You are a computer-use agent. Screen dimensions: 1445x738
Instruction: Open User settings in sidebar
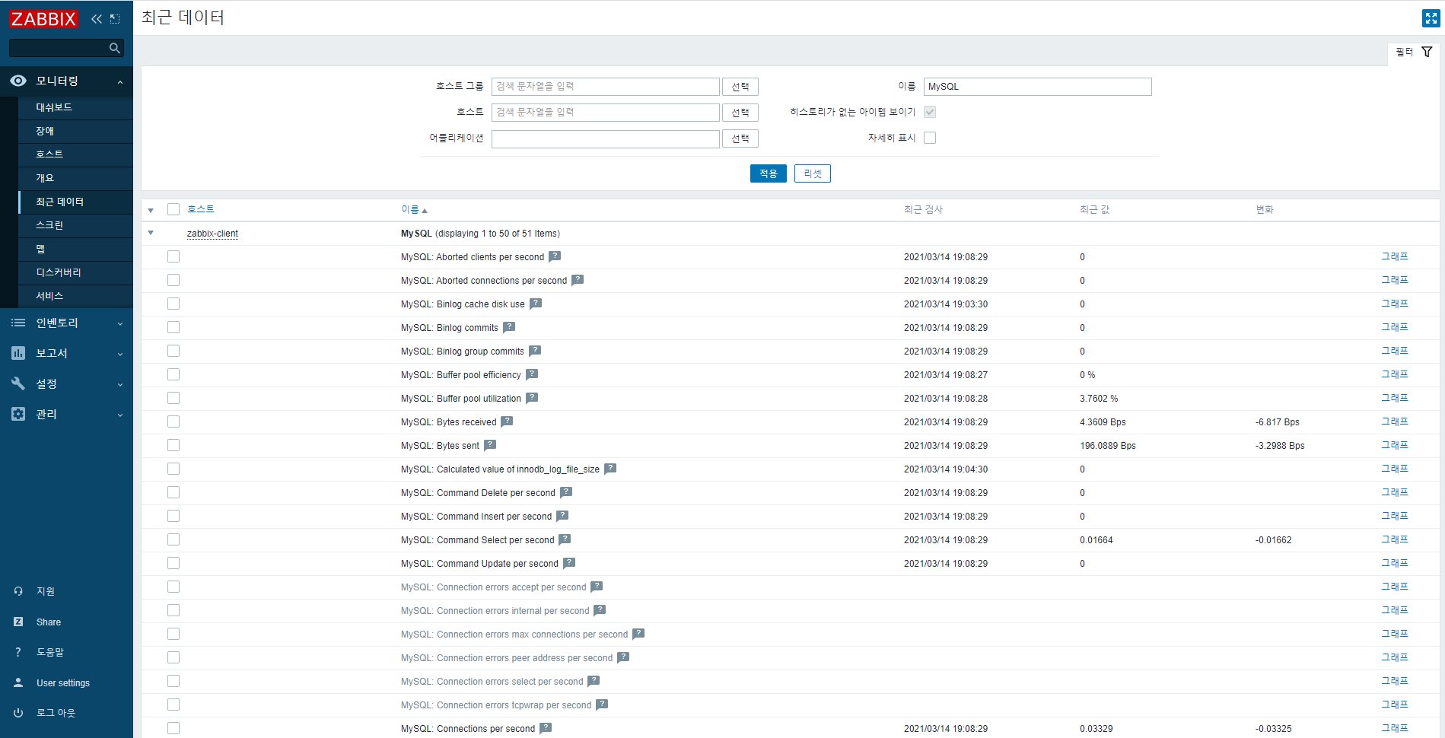[63, 683]
